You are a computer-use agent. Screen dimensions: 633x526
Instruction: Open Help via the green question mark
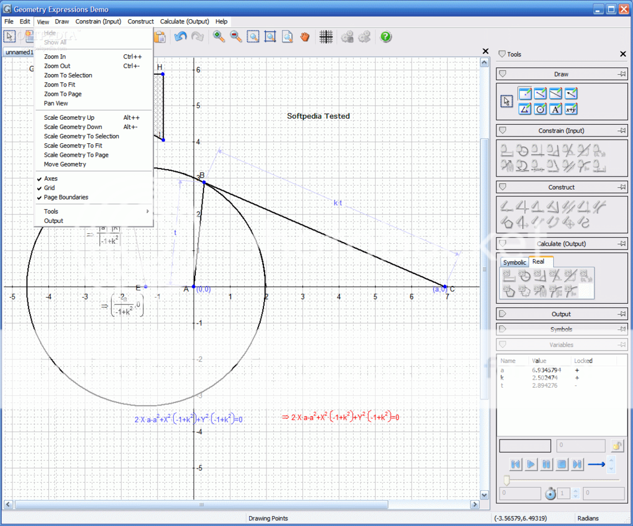[386, 37]
